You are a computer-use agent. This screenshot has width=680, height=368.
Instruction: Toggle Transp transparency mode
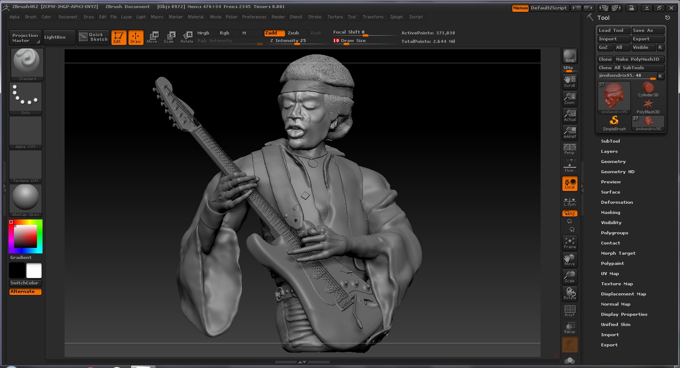pyautogui.click(x=569, y=328)
